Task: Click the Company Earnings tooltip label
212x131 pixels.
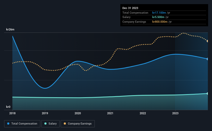Action: click(134, 22)
